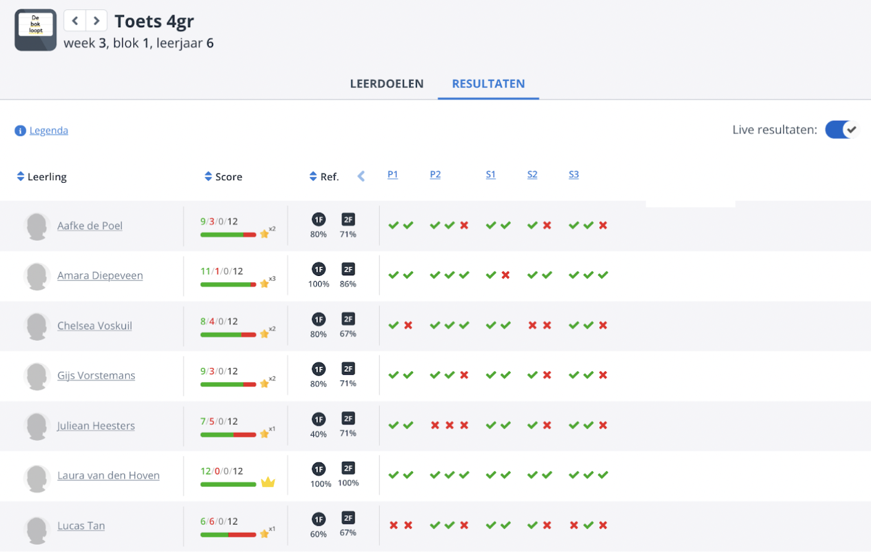This screenshot has width=871, height=552.
Task: Open the RESULTATEN tab
Action: (488, 83)
